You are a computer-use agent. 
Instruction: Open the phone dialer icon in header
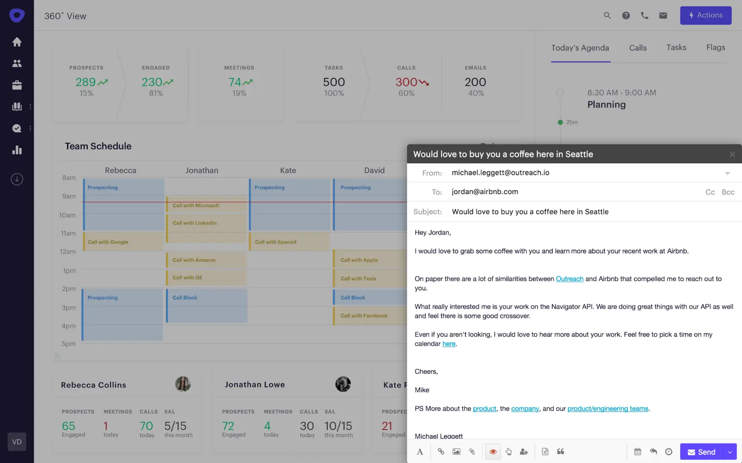(645, 15)
